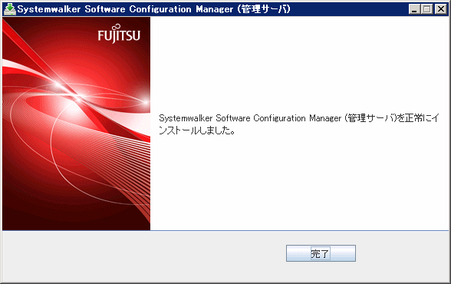The height and width of the screenshot is (284, 451).
Task: Click the installation success message first line
Action: (299, 118)
